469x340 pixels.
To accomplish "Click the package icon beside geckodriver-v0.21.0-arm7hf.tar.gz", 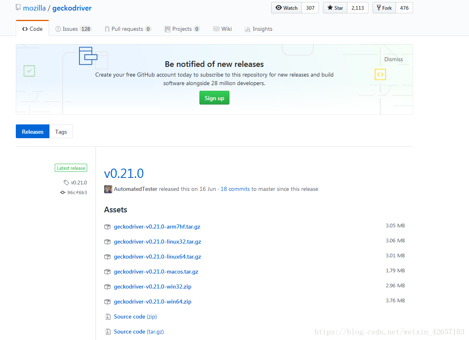I will (x=107, y=227).
